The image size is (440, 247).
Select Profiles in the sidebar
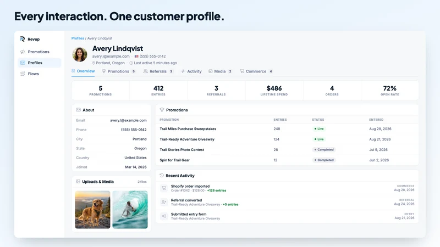coord(39,63)
